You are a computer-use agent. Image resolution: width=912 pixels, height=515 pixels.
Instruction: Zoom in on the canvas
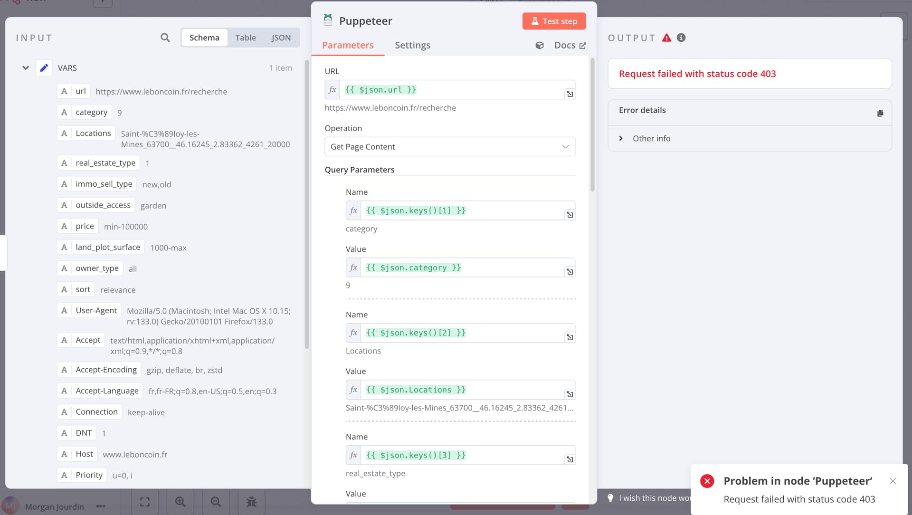(180, 502)
